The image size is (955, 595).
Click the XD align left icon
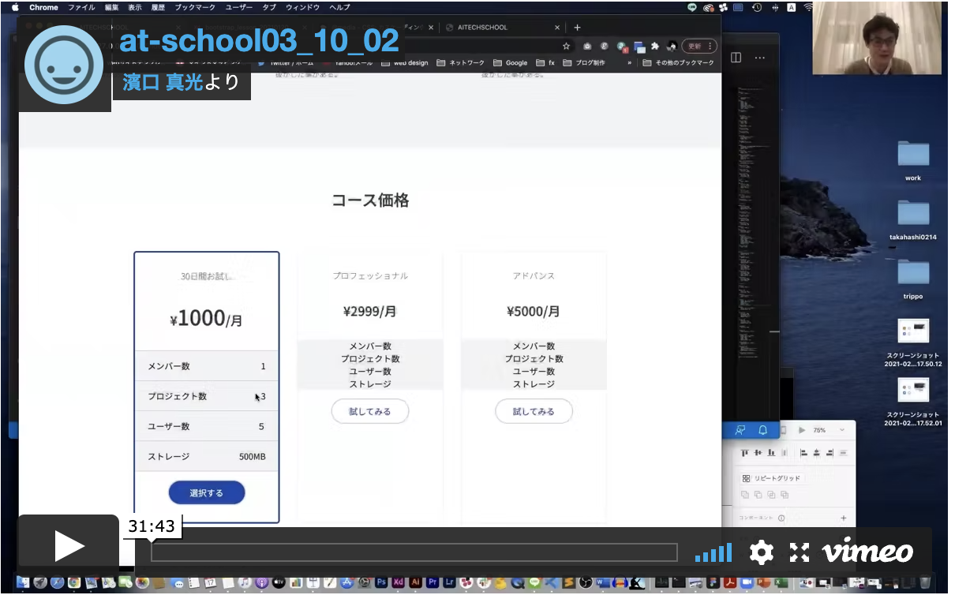[803, 453]
